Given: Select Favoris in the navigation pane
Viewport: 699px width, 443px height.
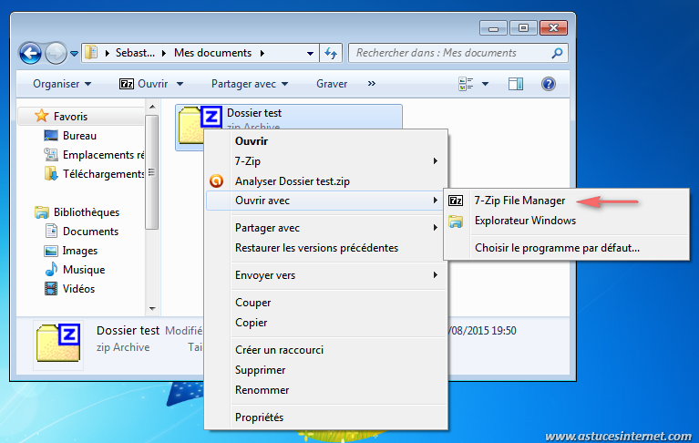Looking at the screenshot, I should pos(70,117).
